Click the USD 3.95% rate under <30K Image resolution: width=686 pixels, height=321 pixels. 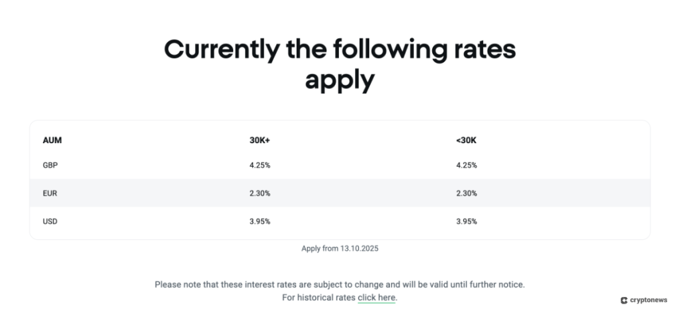466,221
